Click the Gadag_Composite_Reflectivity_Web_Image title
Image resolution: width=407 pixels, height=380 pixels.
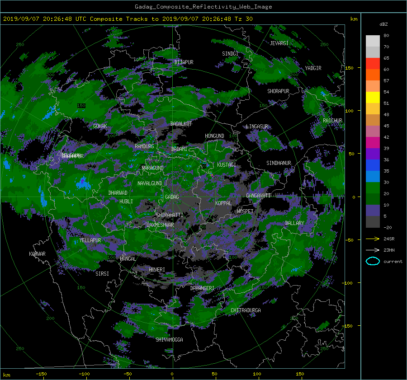pyautogui.click(x=203, y=7)
